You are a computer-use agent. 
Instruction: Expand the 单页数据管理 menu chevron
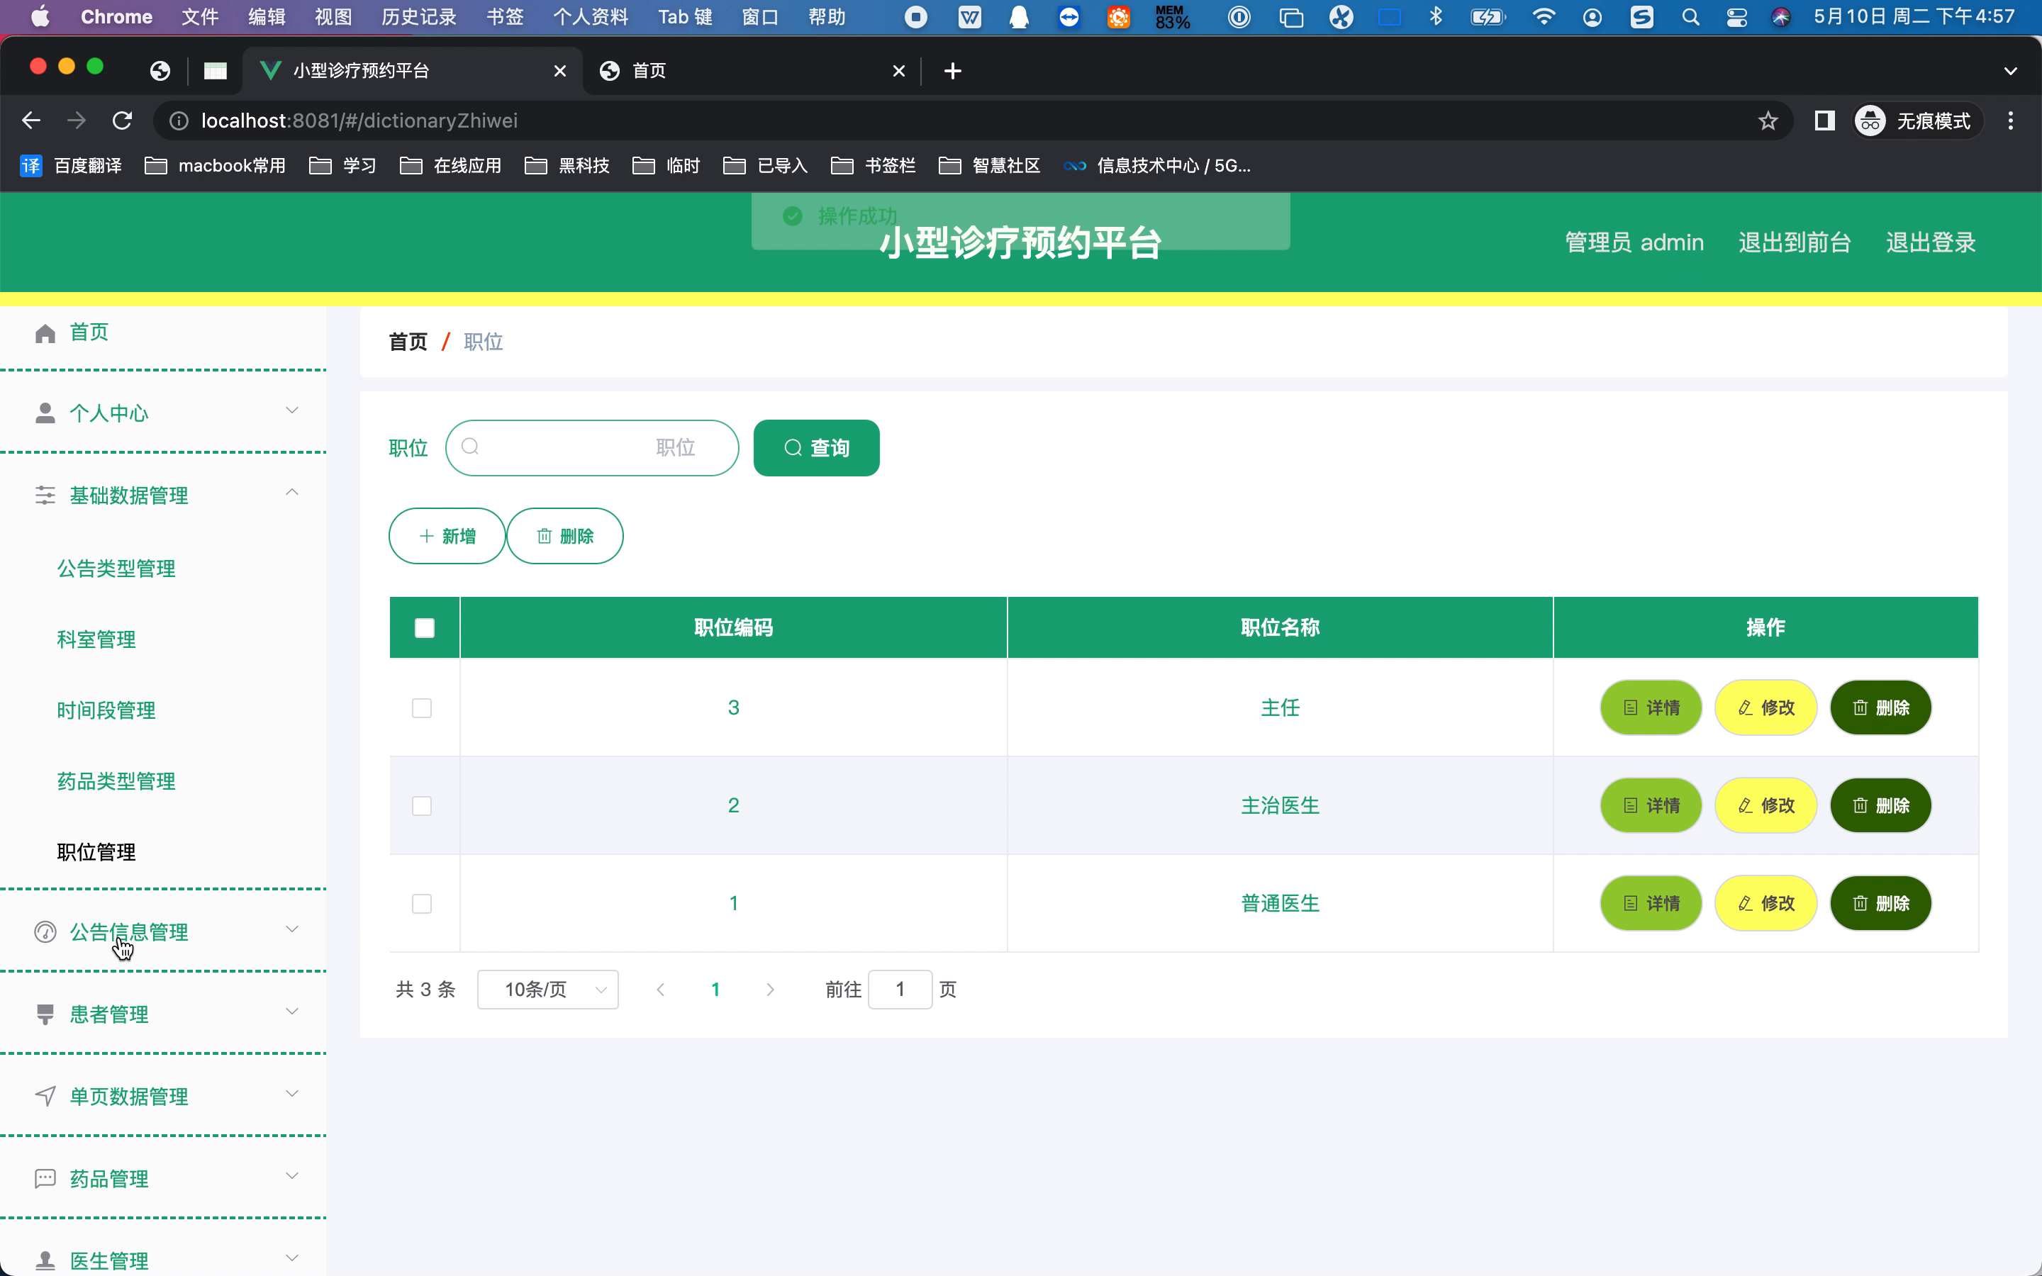pos(292,1094)
